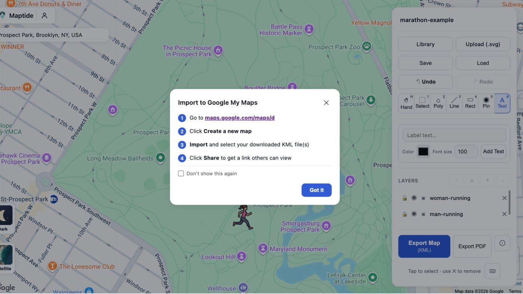The height and width of the screenshot is (294, 523).
Task: Toggle visibility of woman-running layer
Action: [x=414, y=198]
